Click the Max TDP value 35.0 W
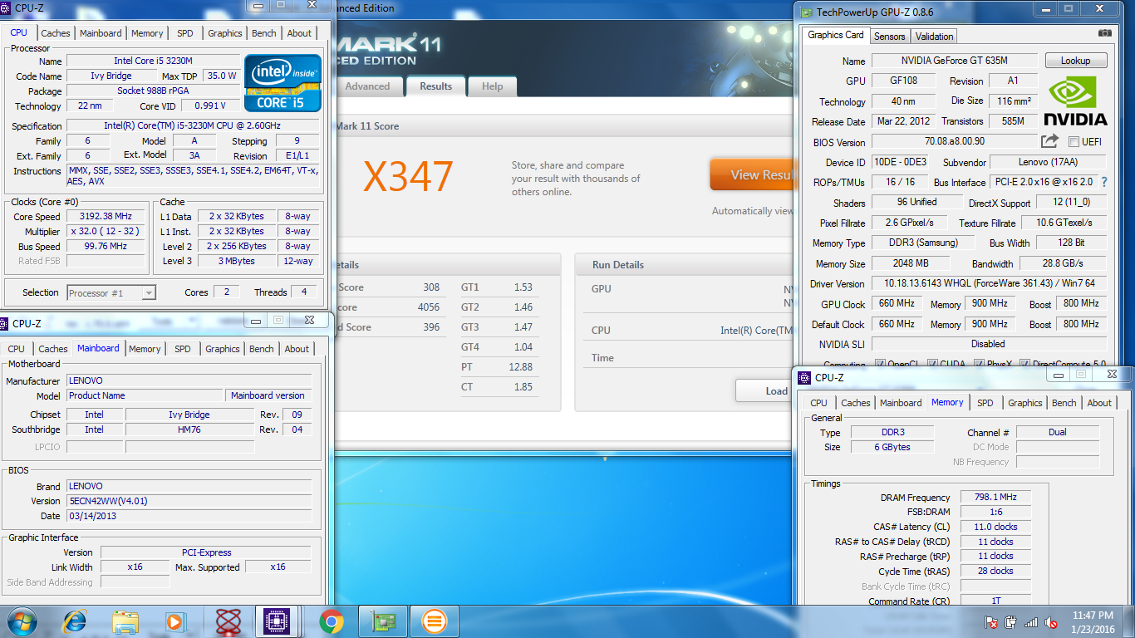1135x638 pixels. pyautogui.click(x=222, y=76)
